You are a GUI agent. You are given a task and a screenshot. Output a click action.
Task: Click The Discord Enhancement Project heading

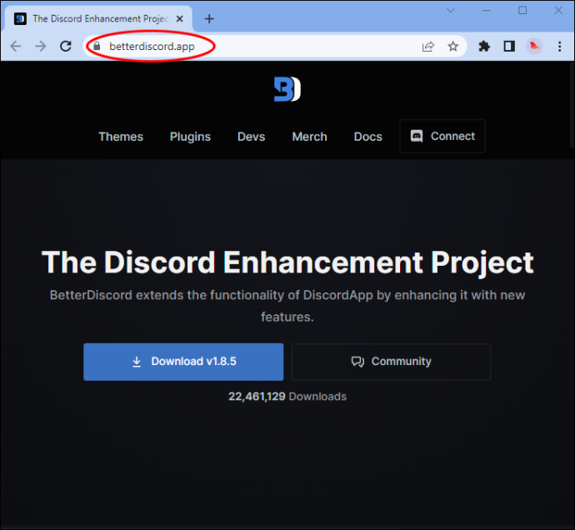(287, 262)
